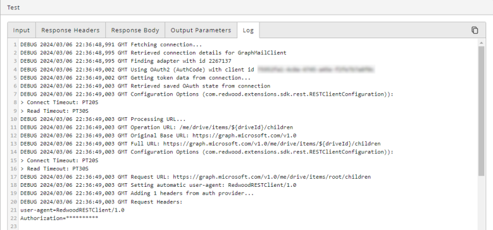Select the Response Body tab
493x230 pixels.
tap(135, 30)
